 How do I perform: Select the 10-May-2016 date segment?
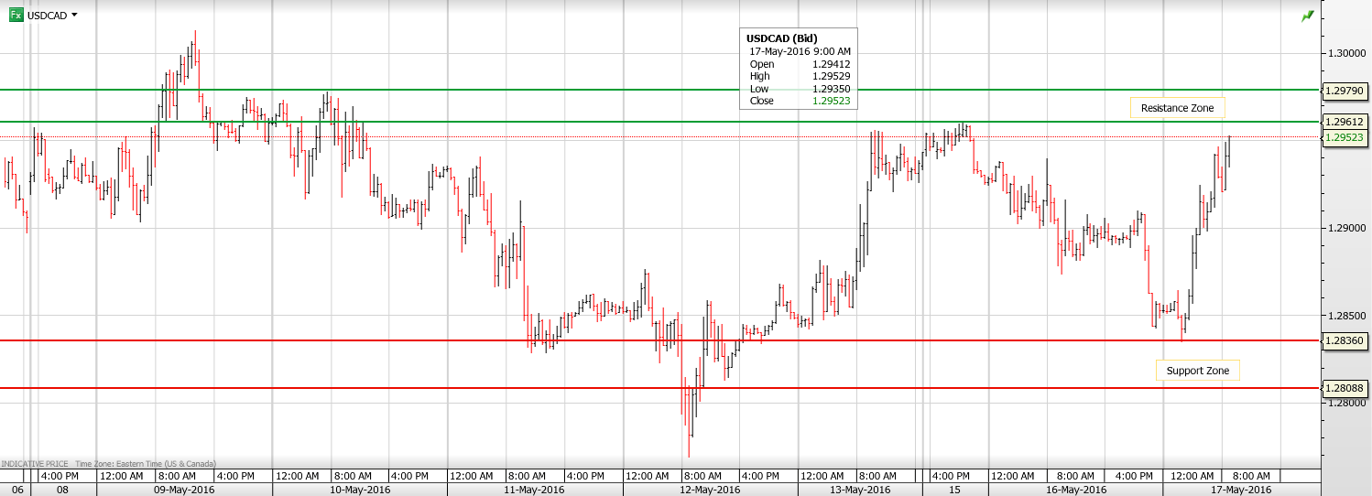point(360,490)
